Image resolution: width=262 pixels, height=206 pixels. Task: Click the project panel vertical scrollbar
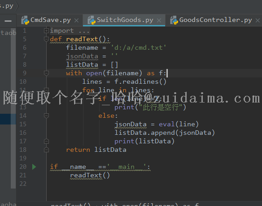point(13,108)
